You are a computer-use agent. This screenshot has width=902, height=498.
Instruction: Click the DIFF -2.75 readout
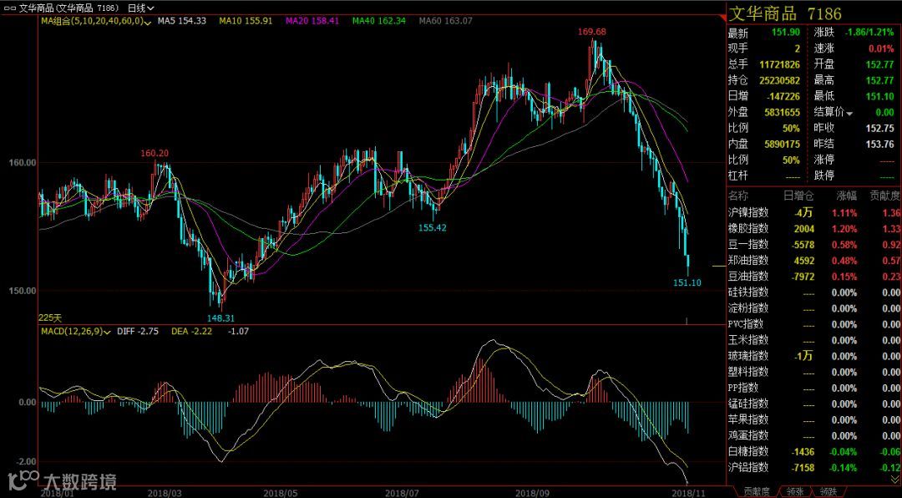pyautogui.click(x=137, y=332)
